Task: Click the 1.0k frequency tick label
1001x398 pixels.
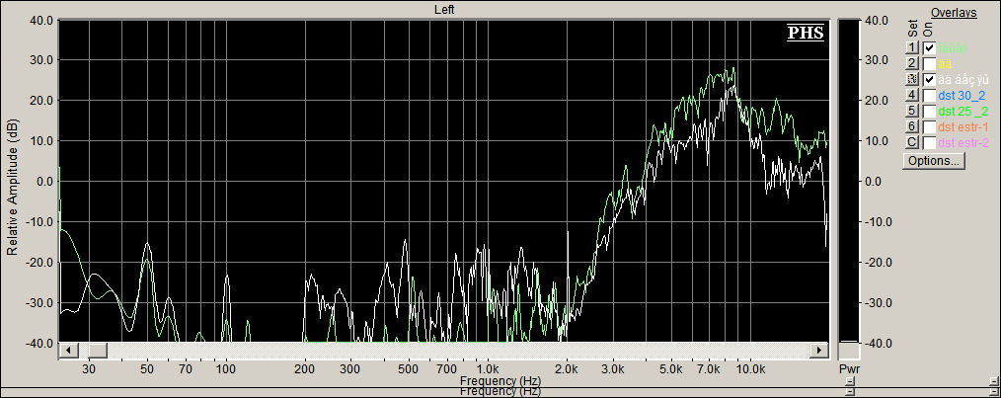Action: click(488, 369)
